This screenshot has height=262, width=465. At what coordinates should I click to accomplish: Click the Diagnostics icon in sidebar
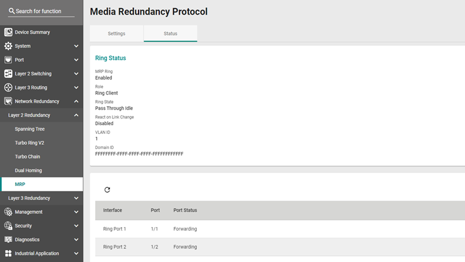(x=9, y=239)
